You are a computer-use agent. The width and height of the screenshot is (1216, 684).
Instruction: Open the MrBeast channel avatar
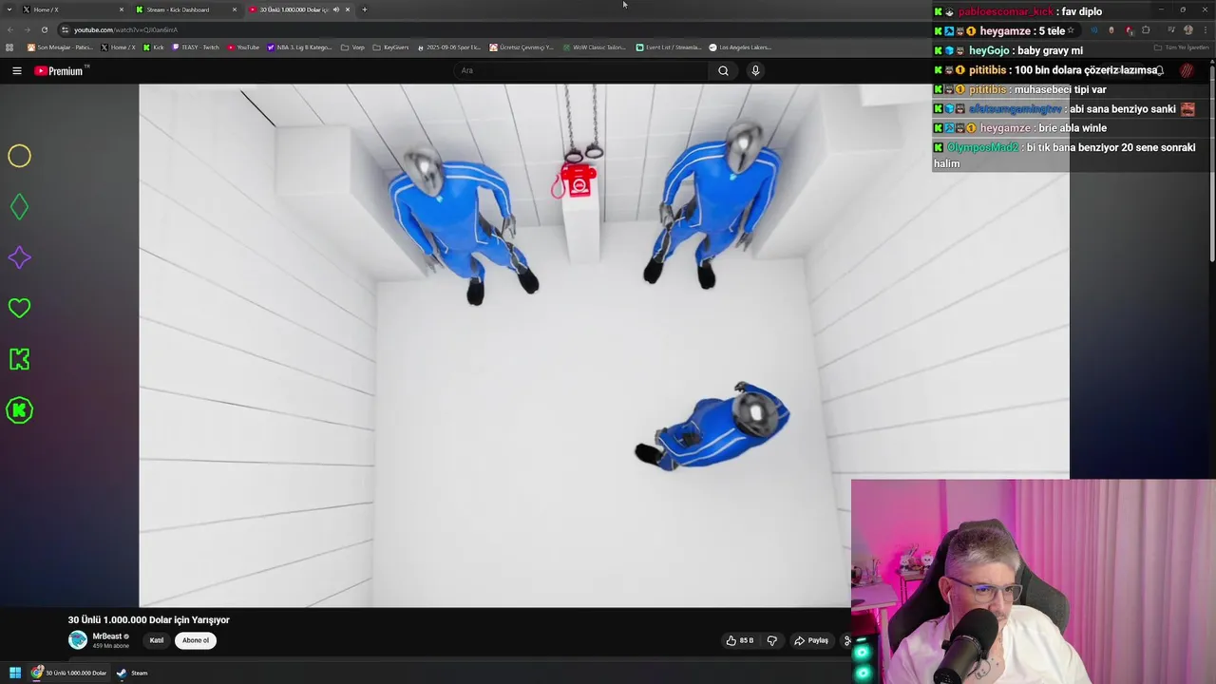tap(78, 639)
